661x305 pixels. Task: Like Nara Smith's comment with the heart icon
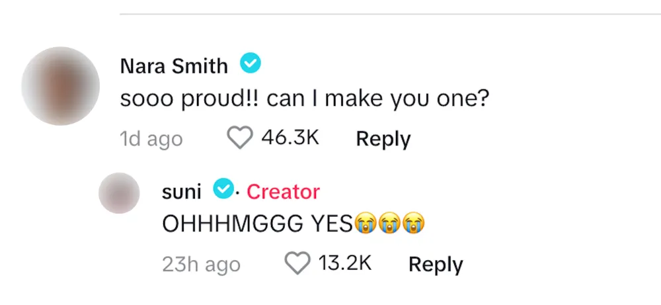pyautogui.click(x=240, y=138)
